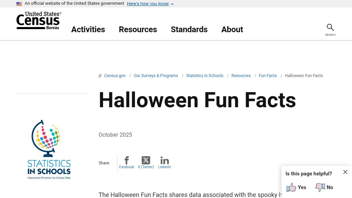Open the About menu

(232, 29)
